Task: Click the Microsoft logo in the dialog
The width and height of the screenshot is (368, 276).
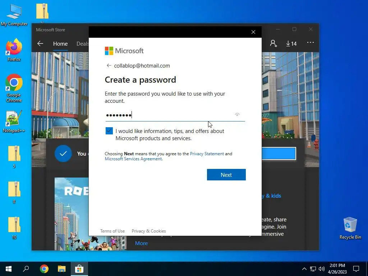Action: [x=124, y=51]
